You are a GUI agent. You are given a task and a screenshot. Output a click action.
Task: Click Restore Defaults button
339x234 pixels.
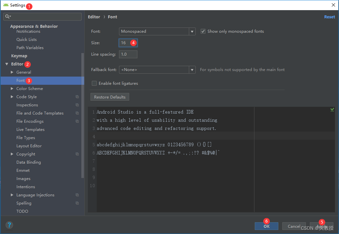point(110,97)
